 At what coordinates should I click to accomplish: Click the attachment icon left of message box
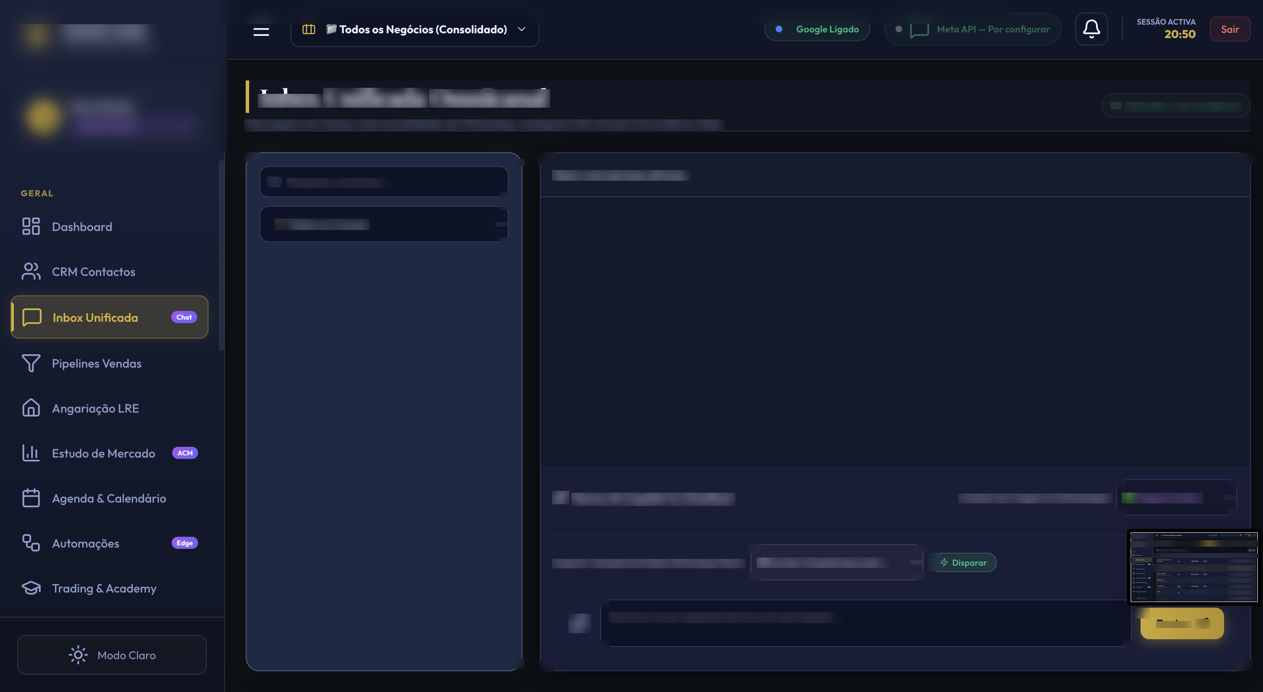(x=580, y=623)
